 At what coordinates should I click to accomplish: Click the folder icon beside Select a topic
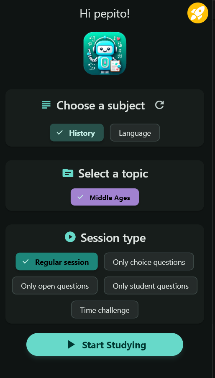tap(68, 173)
